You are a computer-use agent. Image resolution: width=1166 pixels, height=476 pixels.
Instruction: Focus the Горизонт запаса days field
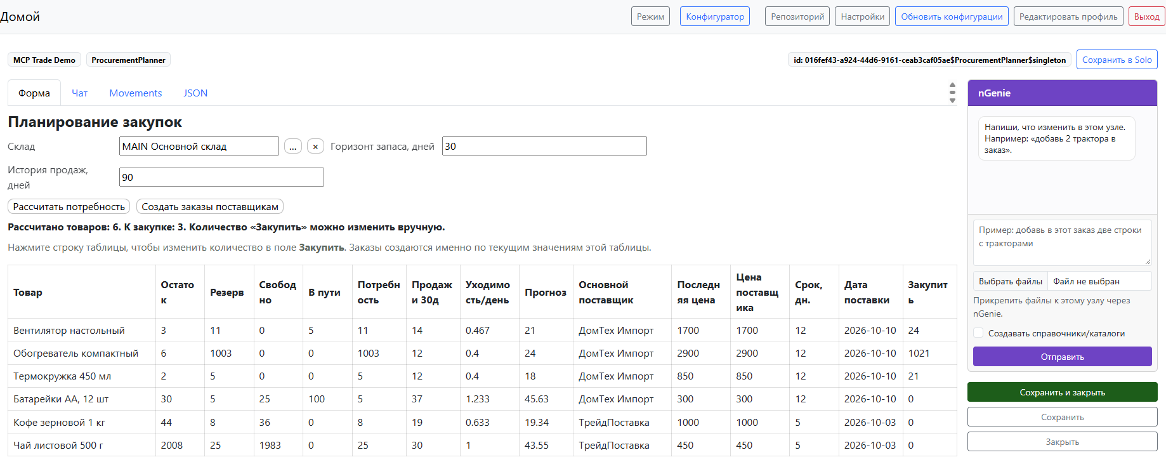click(x=544, y=146)
